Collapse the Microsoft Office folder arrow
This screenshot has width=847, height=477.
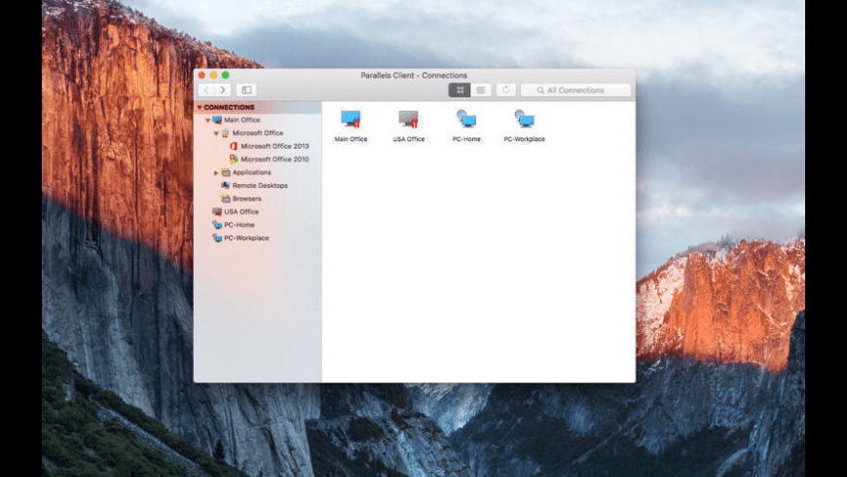click(x=216, y=133)
